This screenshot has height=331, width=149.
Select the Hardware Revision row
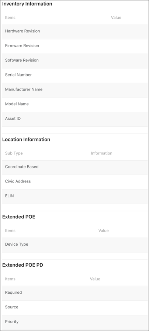pyautogui.click(x=74, y=32)
